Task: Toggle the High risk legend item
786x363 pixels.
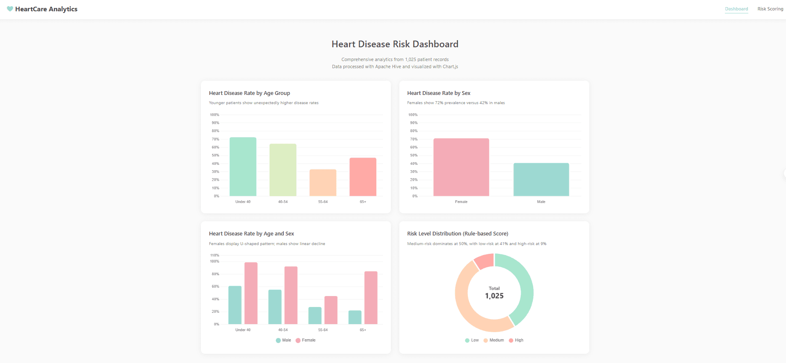Action: [516, 340]
